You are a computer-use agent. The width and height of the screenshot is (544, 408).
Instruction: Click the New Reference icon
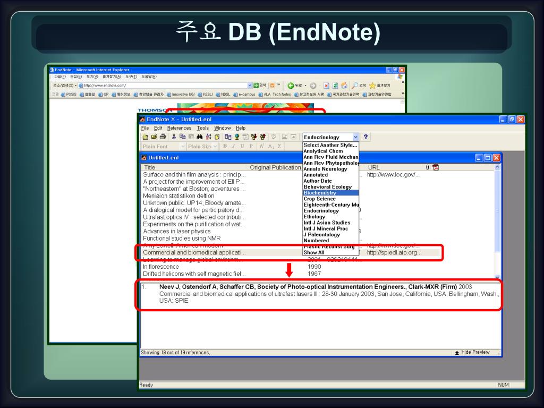pos(217,137)
